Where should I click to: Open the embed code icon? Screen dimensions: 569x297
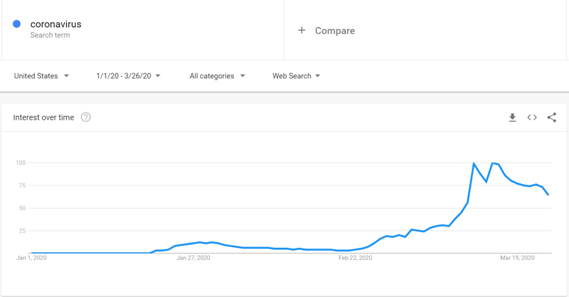coord(532,117)
